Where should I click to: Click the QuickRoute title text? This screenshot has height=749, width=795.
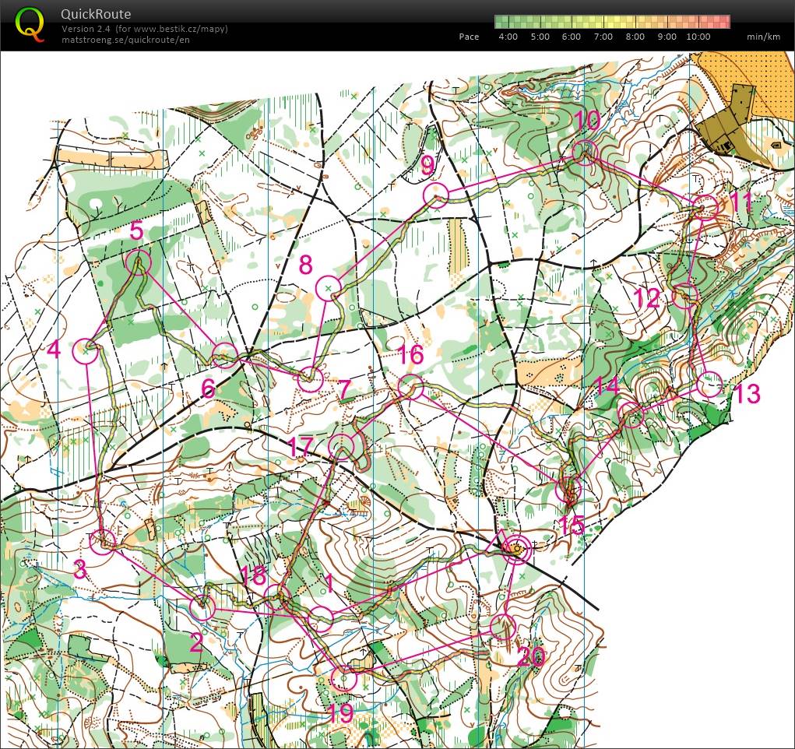(96, 14)
